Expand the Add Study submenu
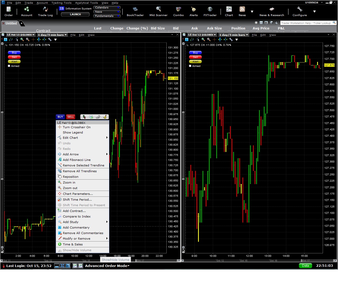Image resolution: width=338 pixels, height=306 pixels. [x=83, y=222]
